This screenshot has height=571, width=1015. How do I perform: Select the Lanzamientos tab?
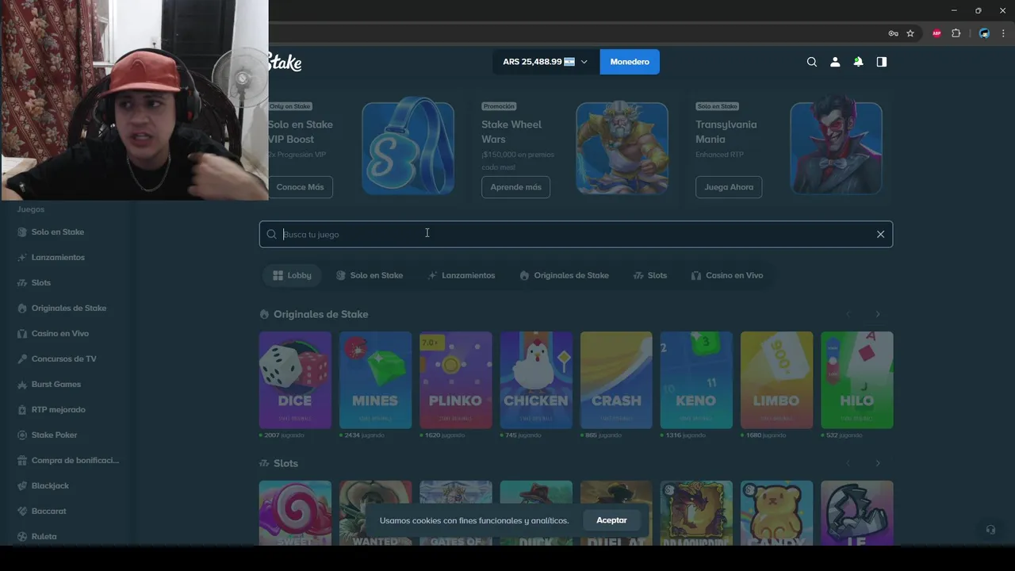(461, 275)
